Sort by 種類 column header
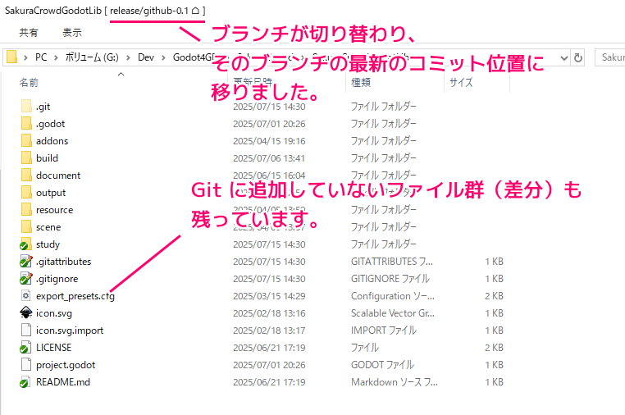The width and height of the screenshot is (625, 415). 361,83
